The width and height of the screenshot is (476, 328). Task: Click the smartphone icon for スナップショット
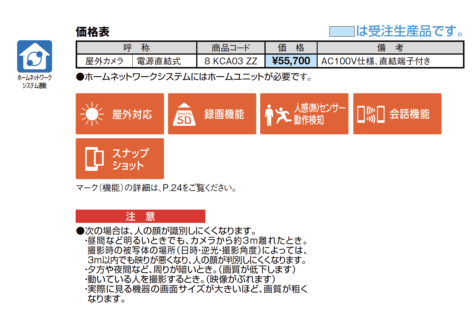[x=94, y=159]
